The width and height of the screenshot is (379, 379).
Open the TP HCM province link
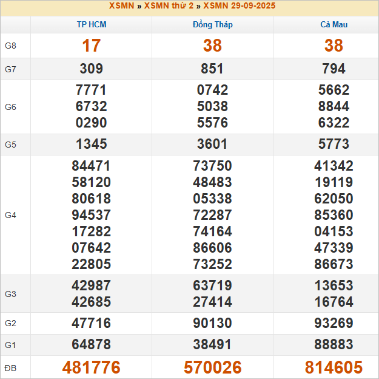coord(91,25)
